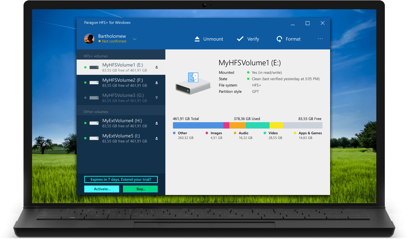Select the MyHFSVolume3 (G:) volume row
The image size is (408, 239).
(x=121, y=98)
